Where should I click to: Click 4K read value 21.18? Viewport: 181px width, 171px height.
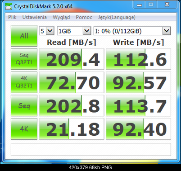(x=72, y=129)
